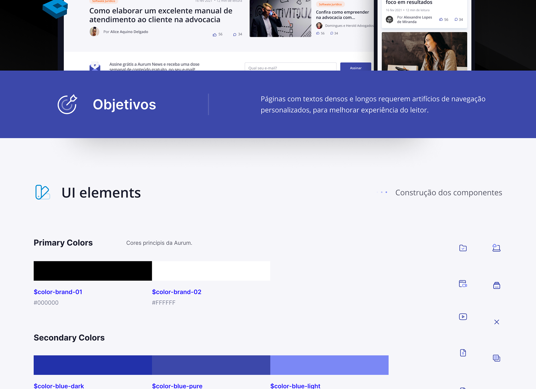The height and width of the screenshot is (389, 536).
Task: Click the UI elements swatch book icon
Action: [x=42, y=192]
